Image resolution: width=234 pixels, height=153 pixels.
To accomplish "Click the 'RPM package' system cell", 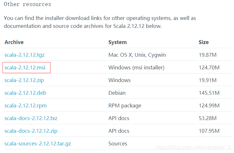I will (x=125, y=105).
